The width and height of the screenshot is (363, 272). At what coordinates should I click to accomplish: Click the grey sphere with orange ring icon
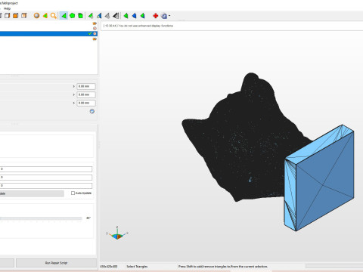(36, 16)
